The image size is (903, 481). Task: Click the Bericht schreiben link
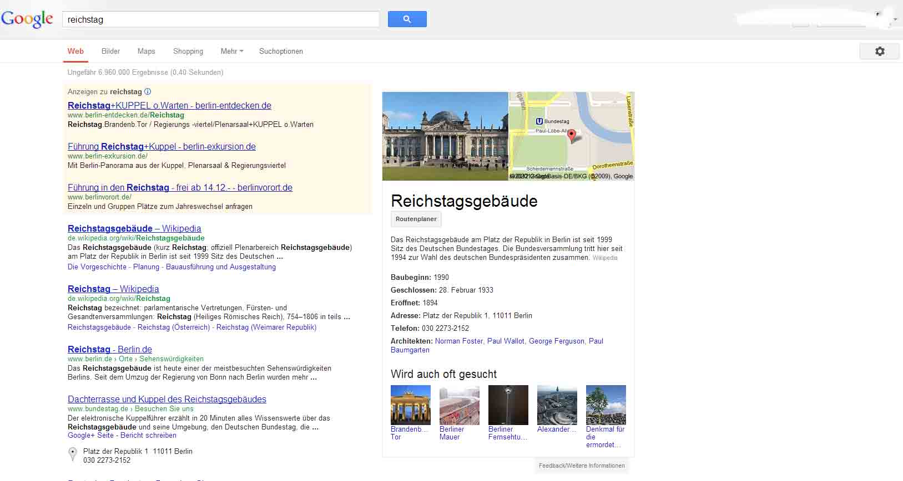[148, 435]
